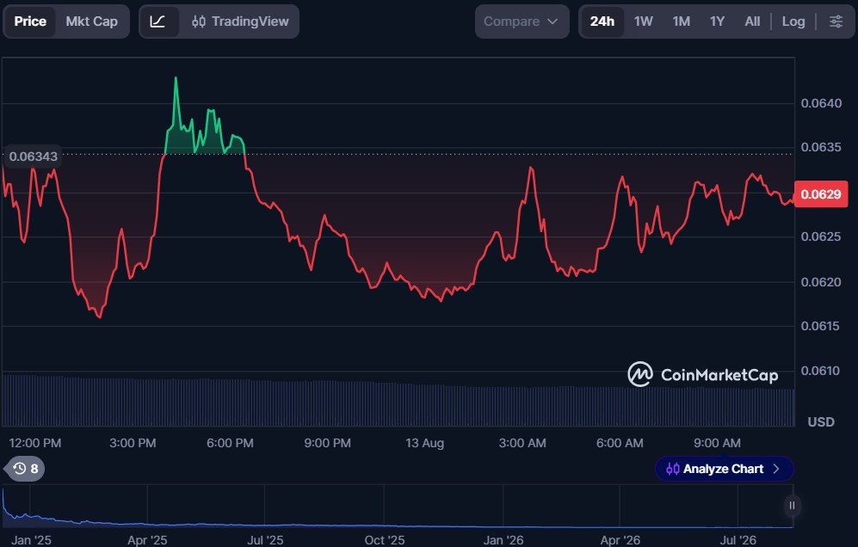Screen dimensions: 858x547
Task: Click the 6:00 PM time axis label
Action: [x=230, y=443]
